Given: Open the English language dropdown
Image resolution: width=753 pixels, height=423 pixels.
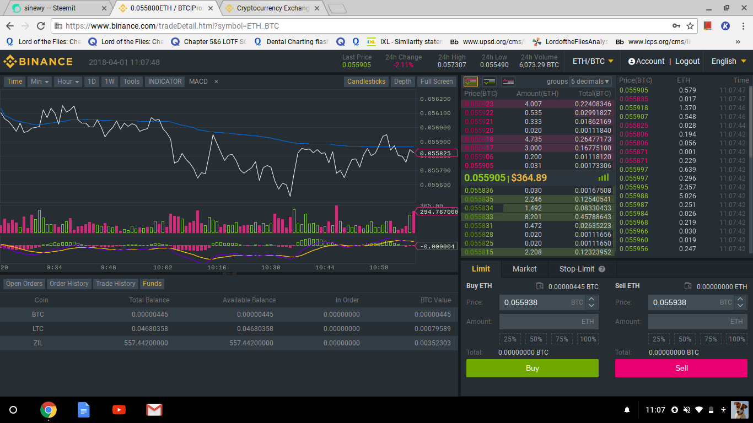Looking at the screenshot, I should (x=729, y=61).
